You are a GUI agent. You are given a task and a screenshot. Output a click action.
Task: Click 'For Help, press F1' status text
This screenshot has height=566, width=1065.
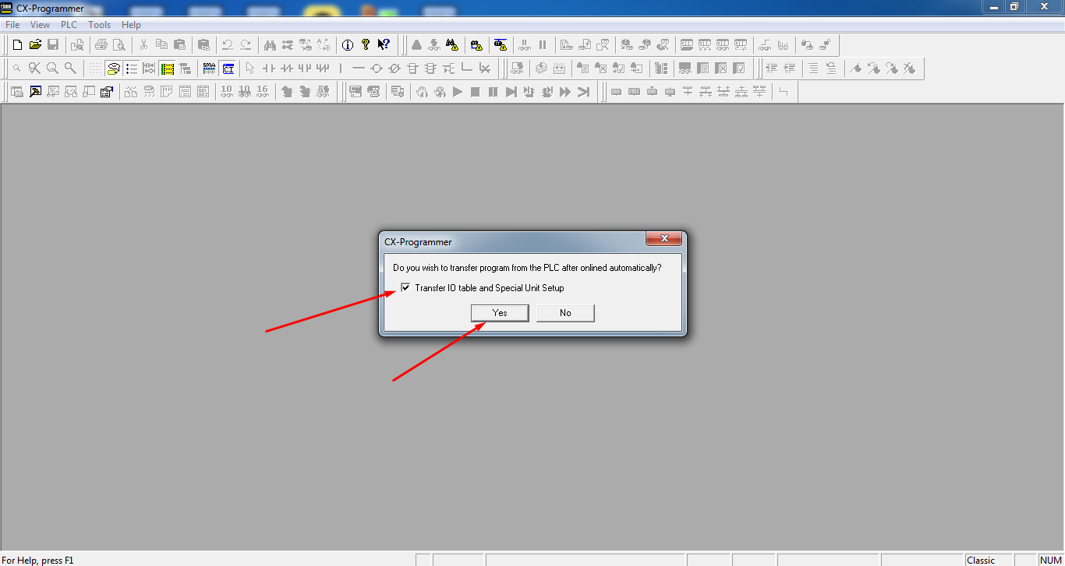[x=37, y=560]
